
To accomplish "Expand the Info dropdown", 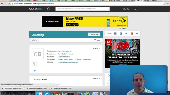I will (x=34, y=40).
